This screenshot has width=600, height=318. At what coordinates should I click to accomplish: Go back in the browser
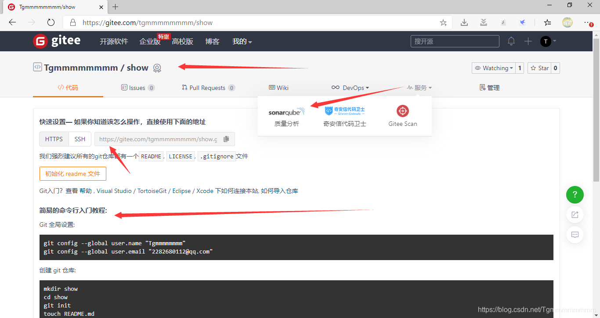coord(12,22)
